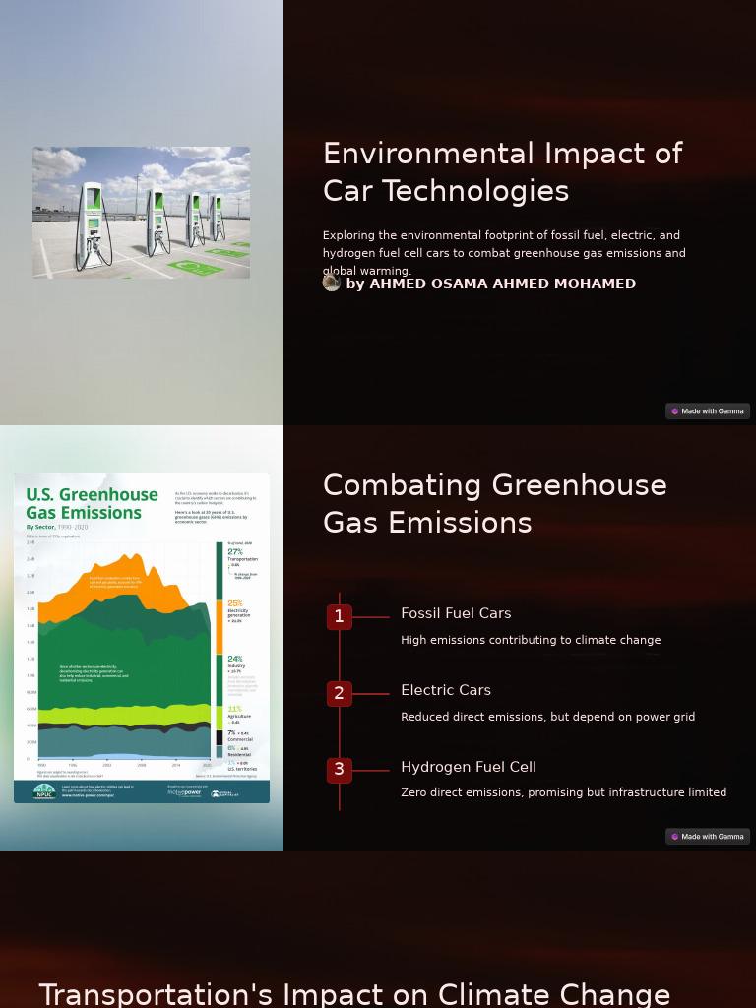Image resolution: width=756 pixels, height=1008 pixels.
Task: Click the 25% electricity generation label in infographic
Action: pyautogui.click(x=238, y=606)
